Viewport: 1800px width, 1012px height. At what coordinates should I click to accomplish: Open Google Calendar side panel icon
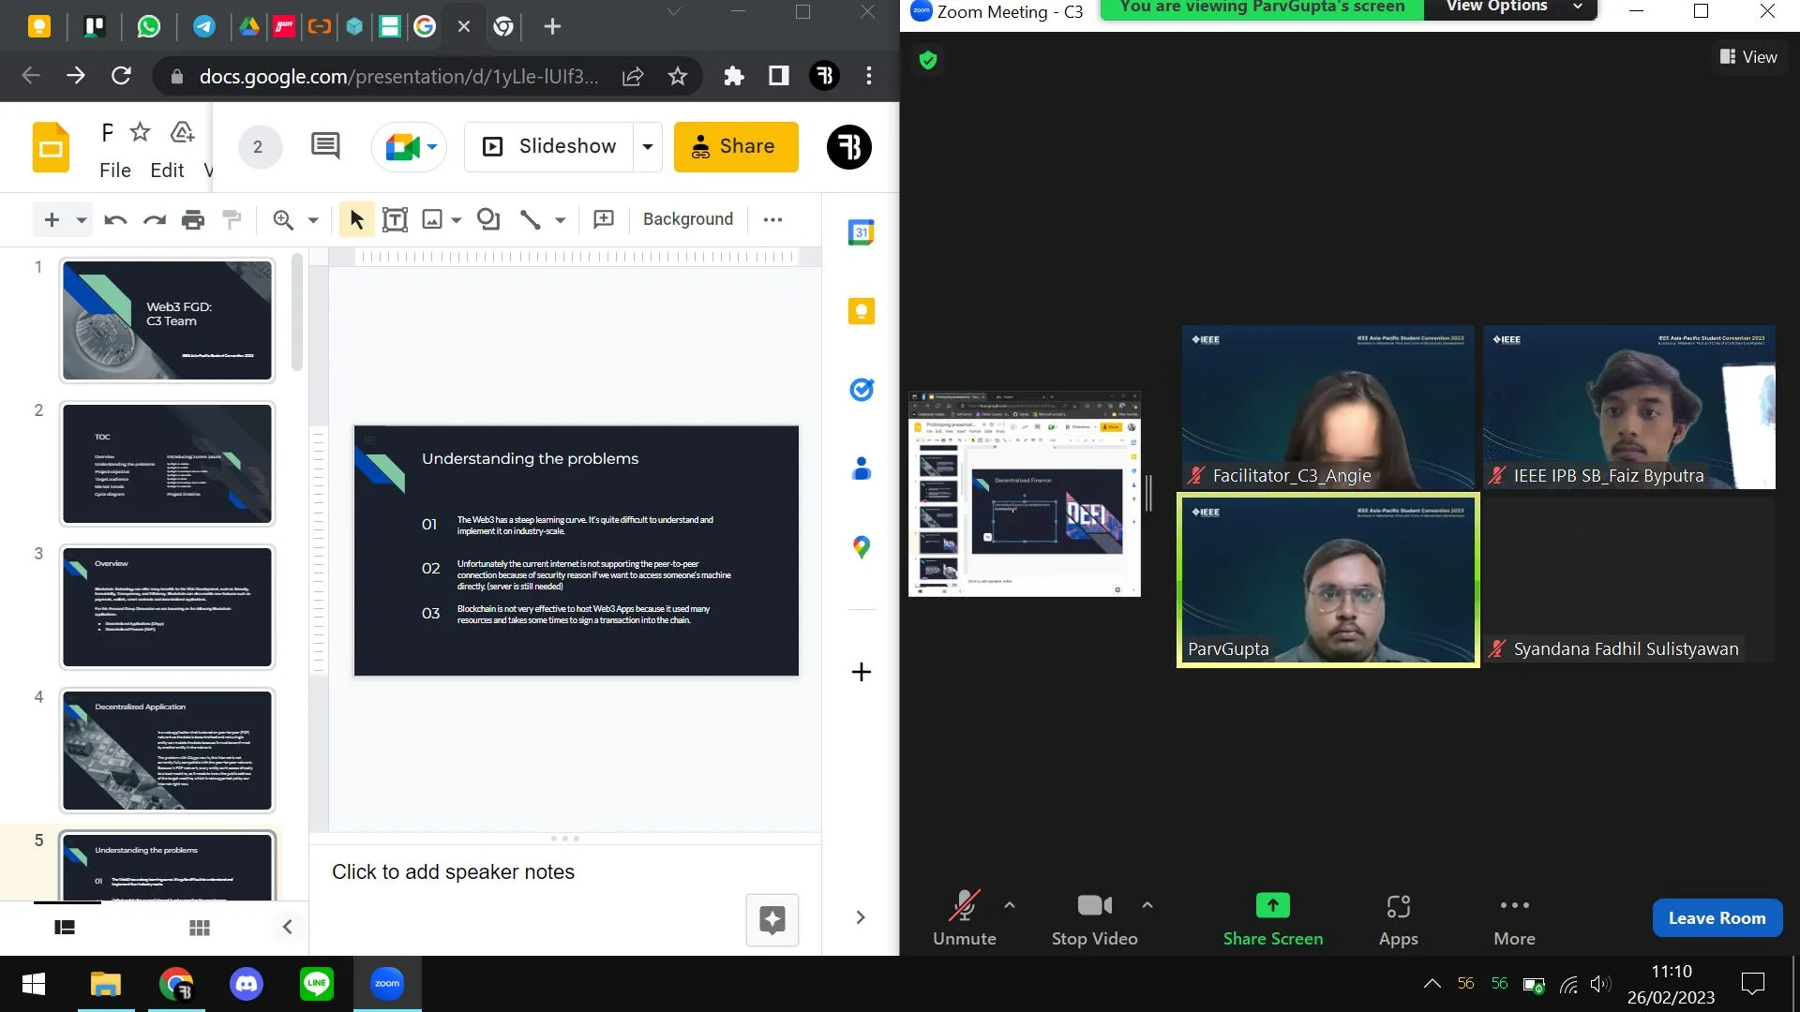point(861,231)
